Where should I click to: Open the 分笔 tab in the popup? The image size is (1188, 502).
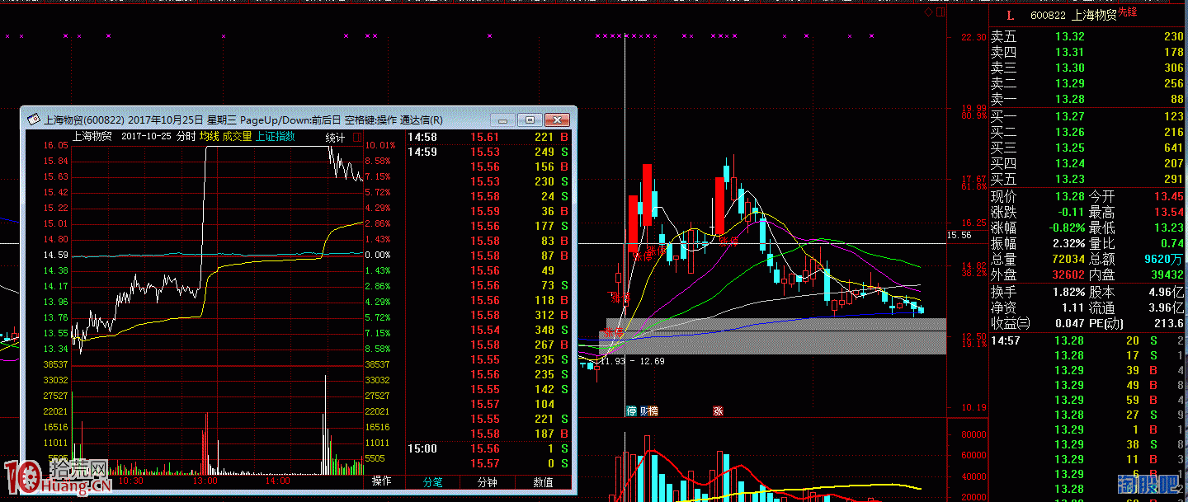pyautogui.click(x=432, y=481)
